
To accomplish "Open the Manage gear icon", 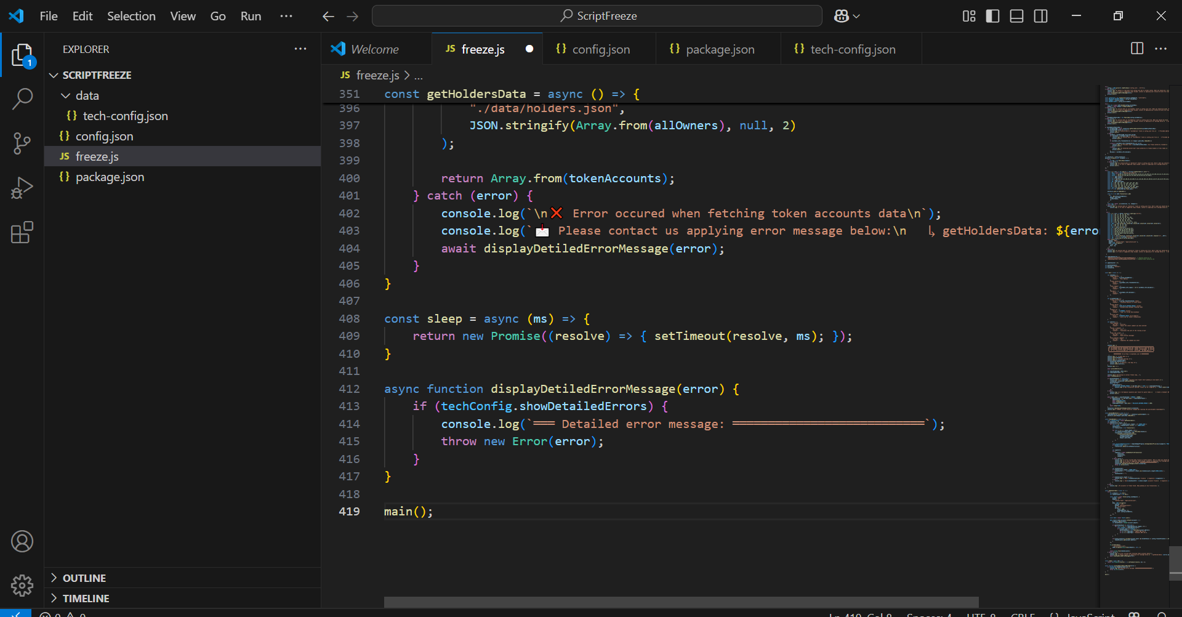I will [22, 586].
